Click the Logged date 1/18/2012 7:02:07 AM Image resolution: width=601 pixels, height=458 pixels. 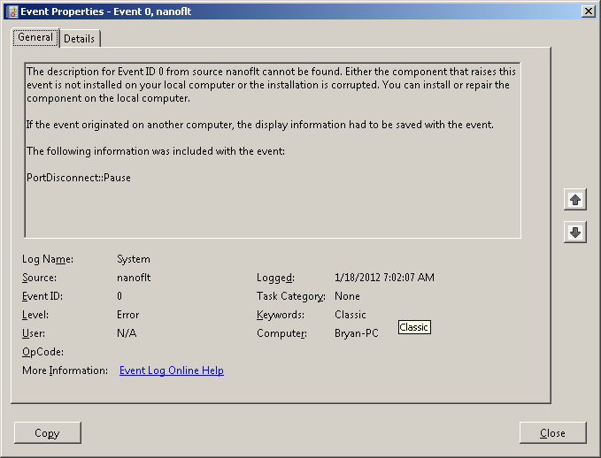[385, 278]
